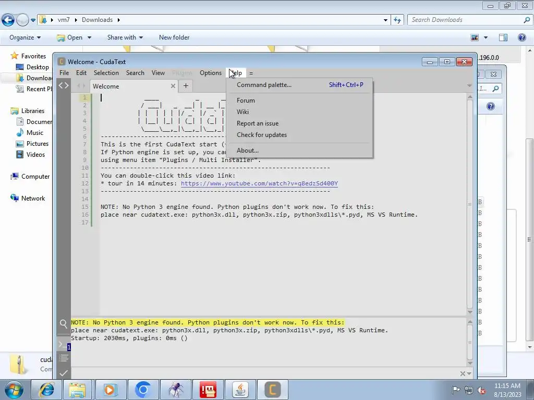Open address bar history dropdown
Image resolution: width=534 pixels, height=400 pixels.
(385, 20)
